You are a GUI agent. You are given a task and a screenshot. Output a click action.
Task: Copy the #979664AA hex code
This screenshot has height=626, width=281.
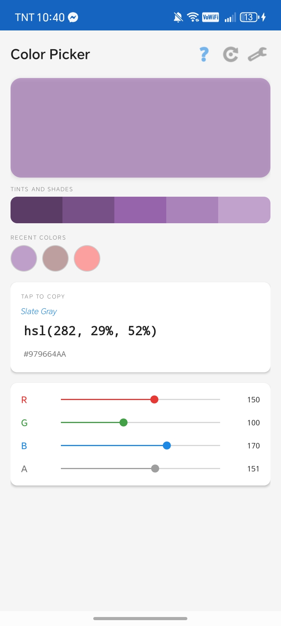click(x=45, y=354)
